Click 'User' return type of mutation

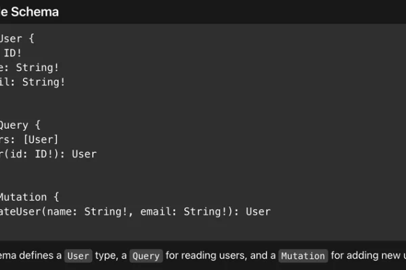pos(258,211)
